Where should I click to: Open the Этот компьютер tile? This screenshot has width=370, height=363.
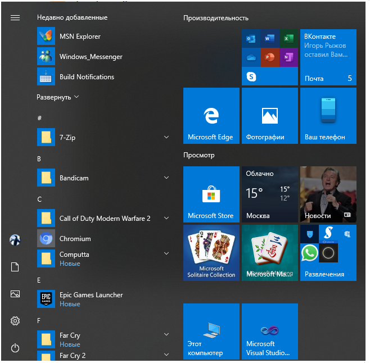click(x=211, y=332)
